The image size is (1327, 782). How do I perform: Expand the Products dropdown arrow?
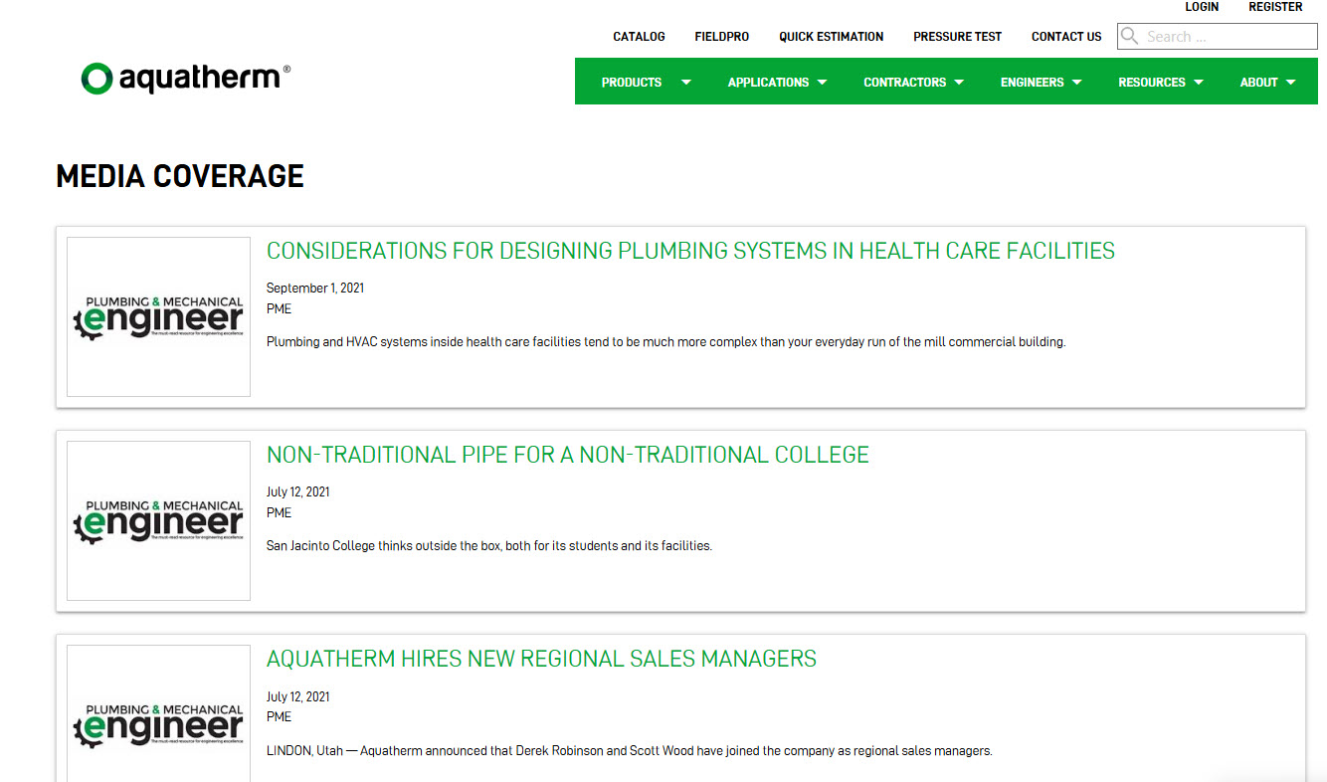point(686,83)
